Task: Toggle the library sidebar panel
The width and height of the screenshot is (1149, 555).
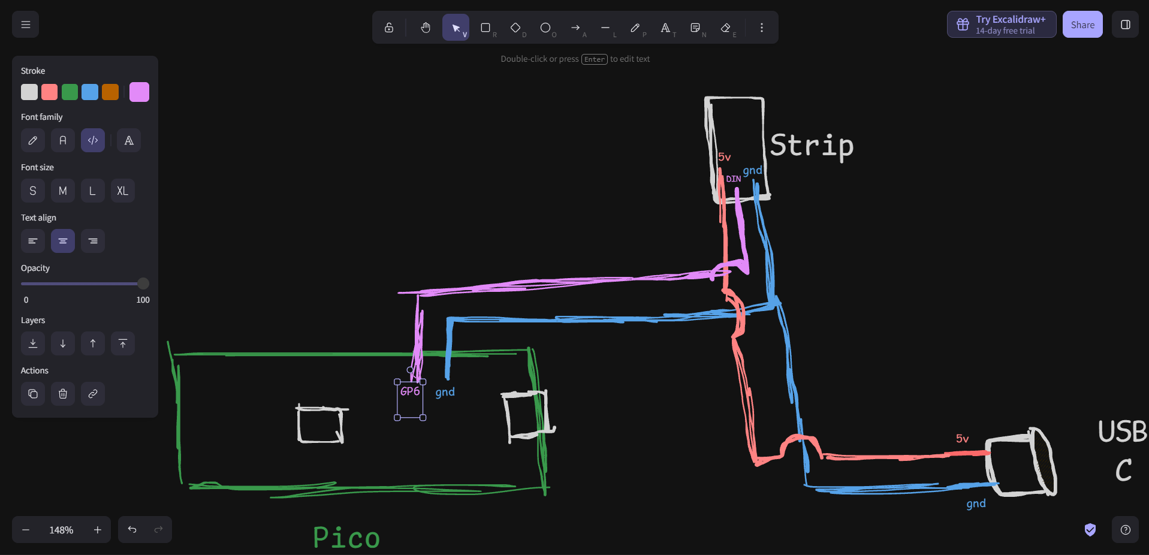Action: tap(1125, 25)
